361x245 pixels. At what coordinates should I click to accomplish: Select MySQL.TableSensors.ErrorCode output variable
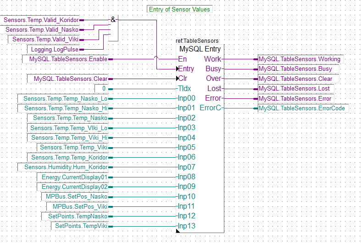point(304,108)
